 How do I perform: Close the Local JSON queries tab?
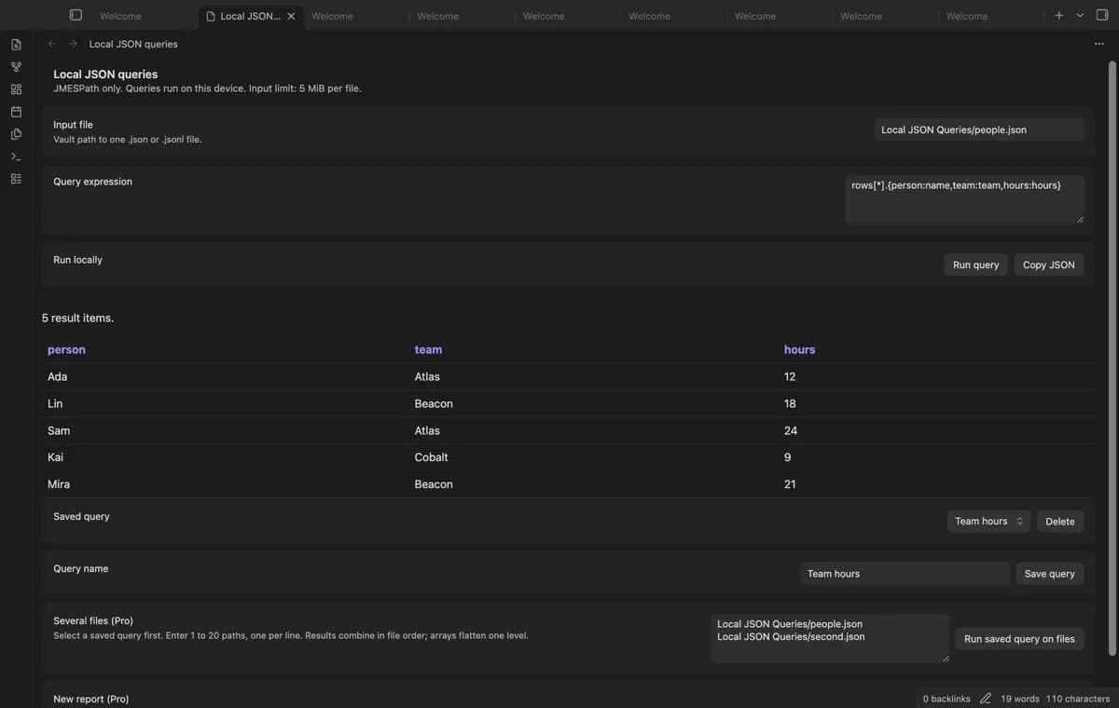291,16
